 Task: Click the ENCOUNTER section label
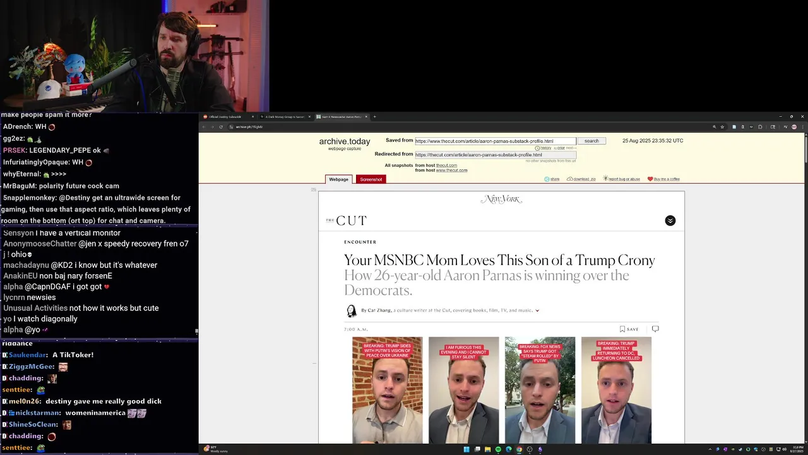(x=360, y=242)
